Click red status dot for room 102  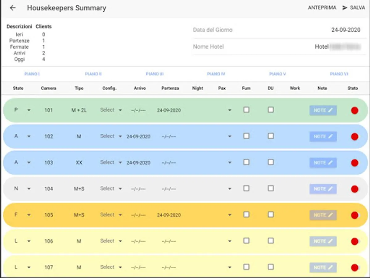pyautogui.click(x=355, y=137)
